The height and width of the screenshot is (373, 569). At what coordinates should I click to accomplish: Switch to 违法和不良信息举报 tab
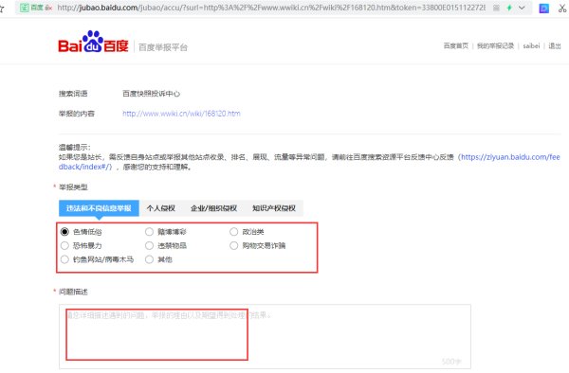click(99, 208)
